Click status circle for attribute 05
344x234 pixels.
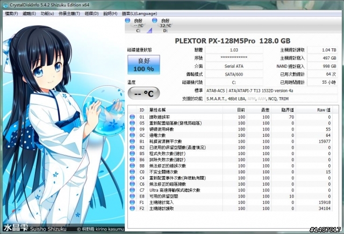132,123
